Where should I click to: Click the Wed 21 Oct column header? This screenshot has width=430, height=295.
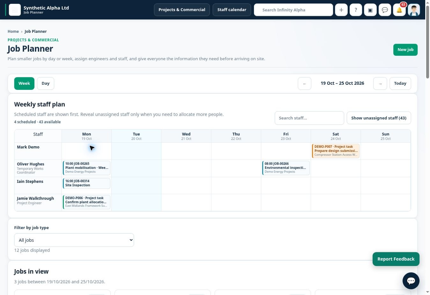[186, 136]
